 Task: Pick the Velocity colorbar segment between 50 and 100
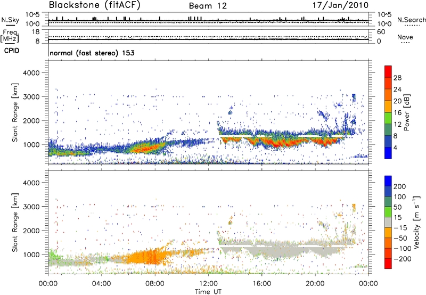[x=388, y=202]
